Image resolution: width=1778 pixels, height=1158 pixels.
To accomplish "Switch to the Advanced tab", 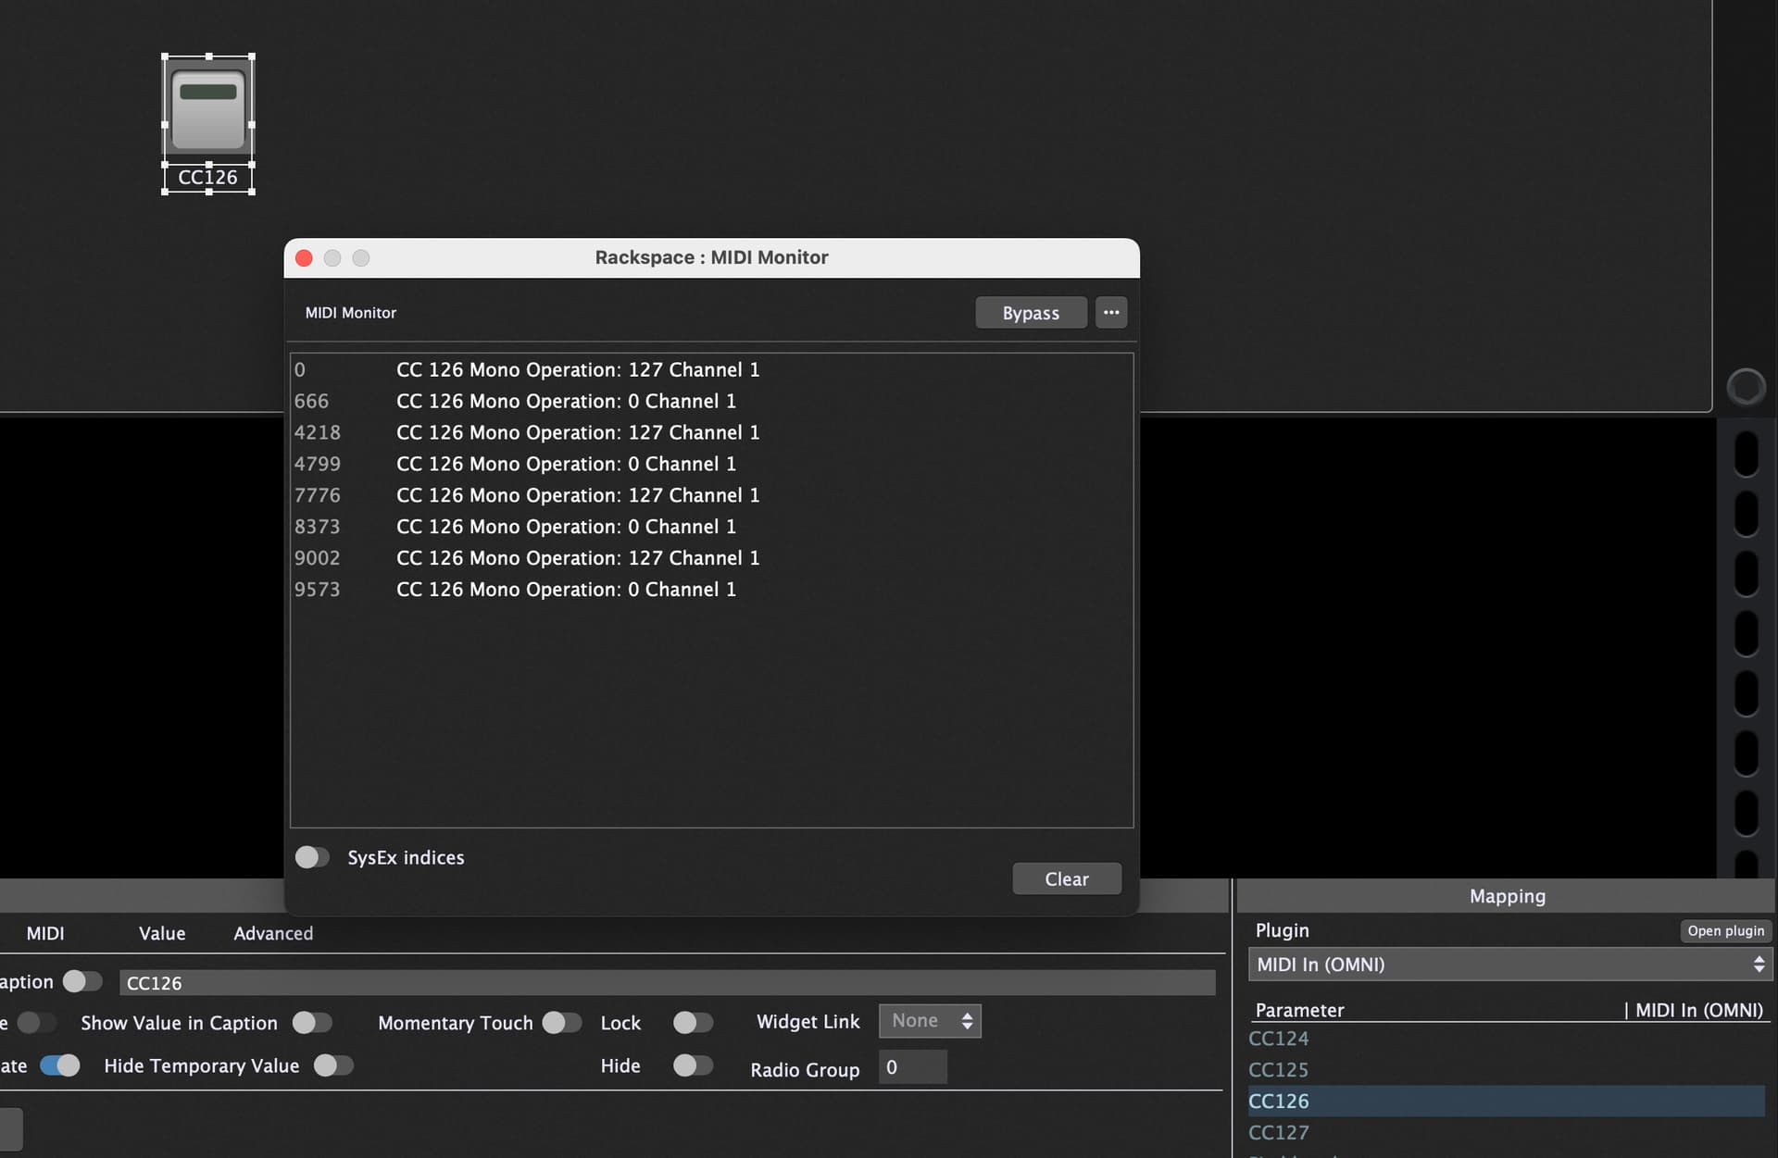I will pyautogui.click(x=273, y=933).
